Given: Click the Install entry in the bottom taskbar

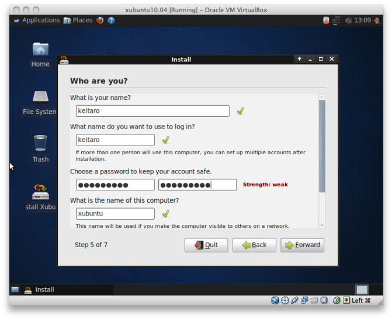Looking at the screenshot, I should click(x=68, y=290).
